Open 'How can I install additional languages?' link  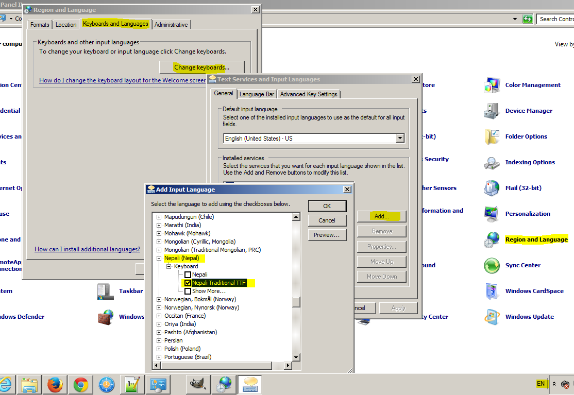tap(87, 249)
